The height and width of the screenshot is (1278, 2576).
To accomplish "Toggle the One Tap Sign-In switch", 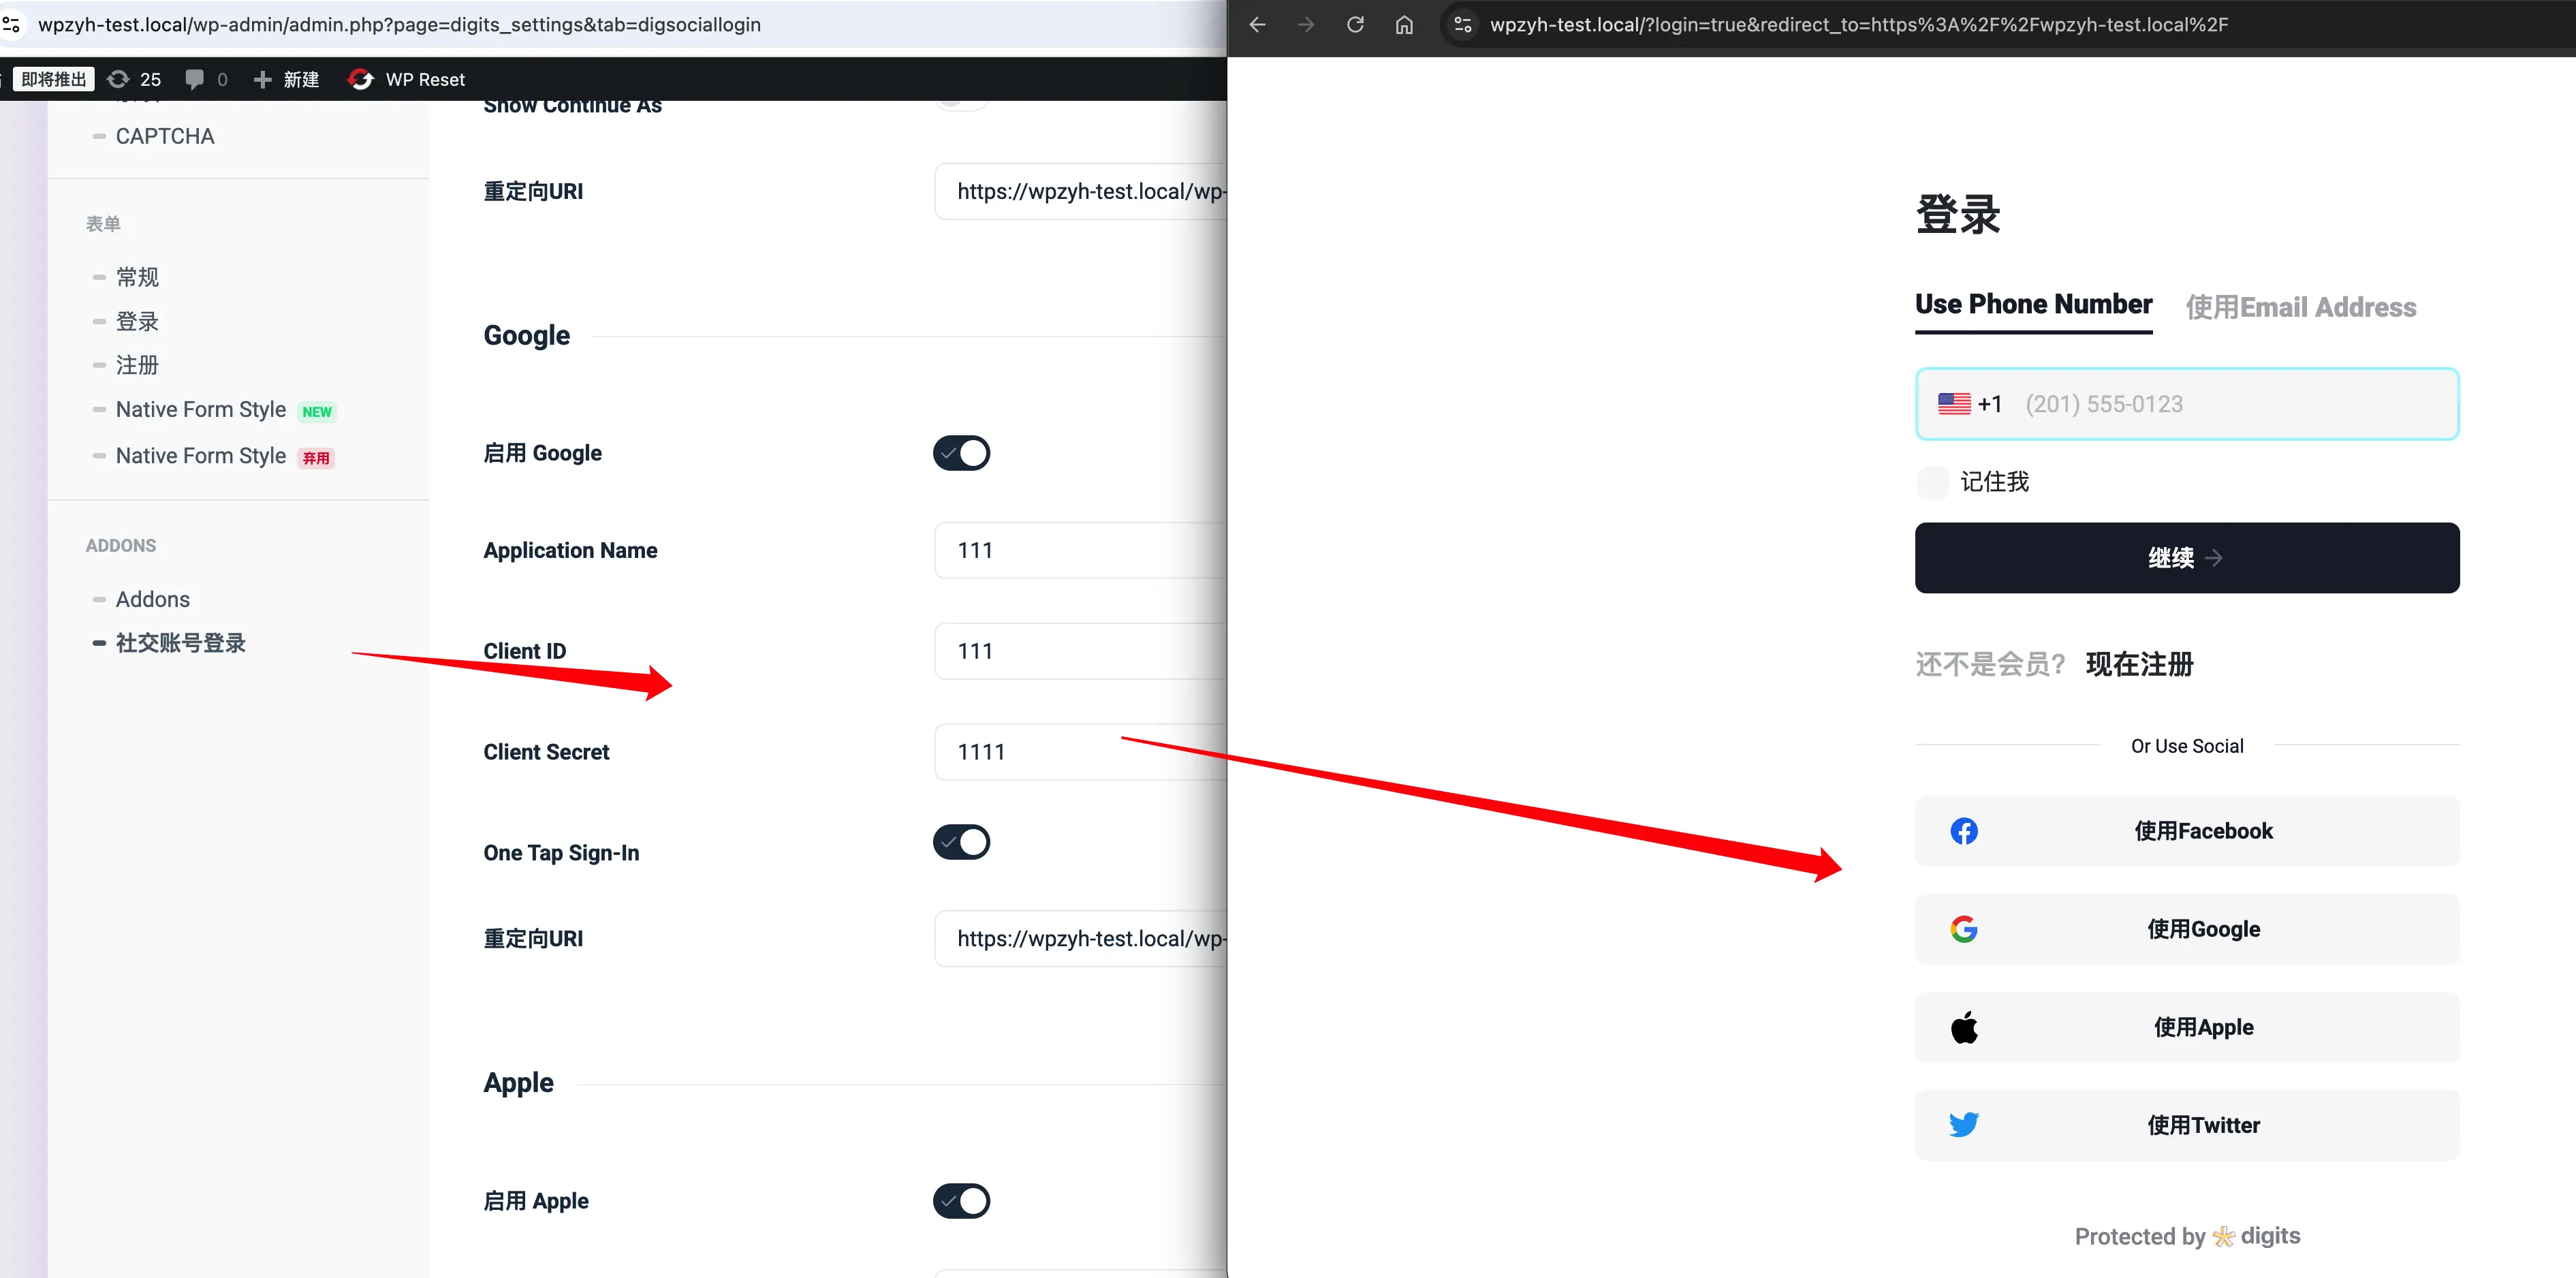I will click(x=961, y=842).
